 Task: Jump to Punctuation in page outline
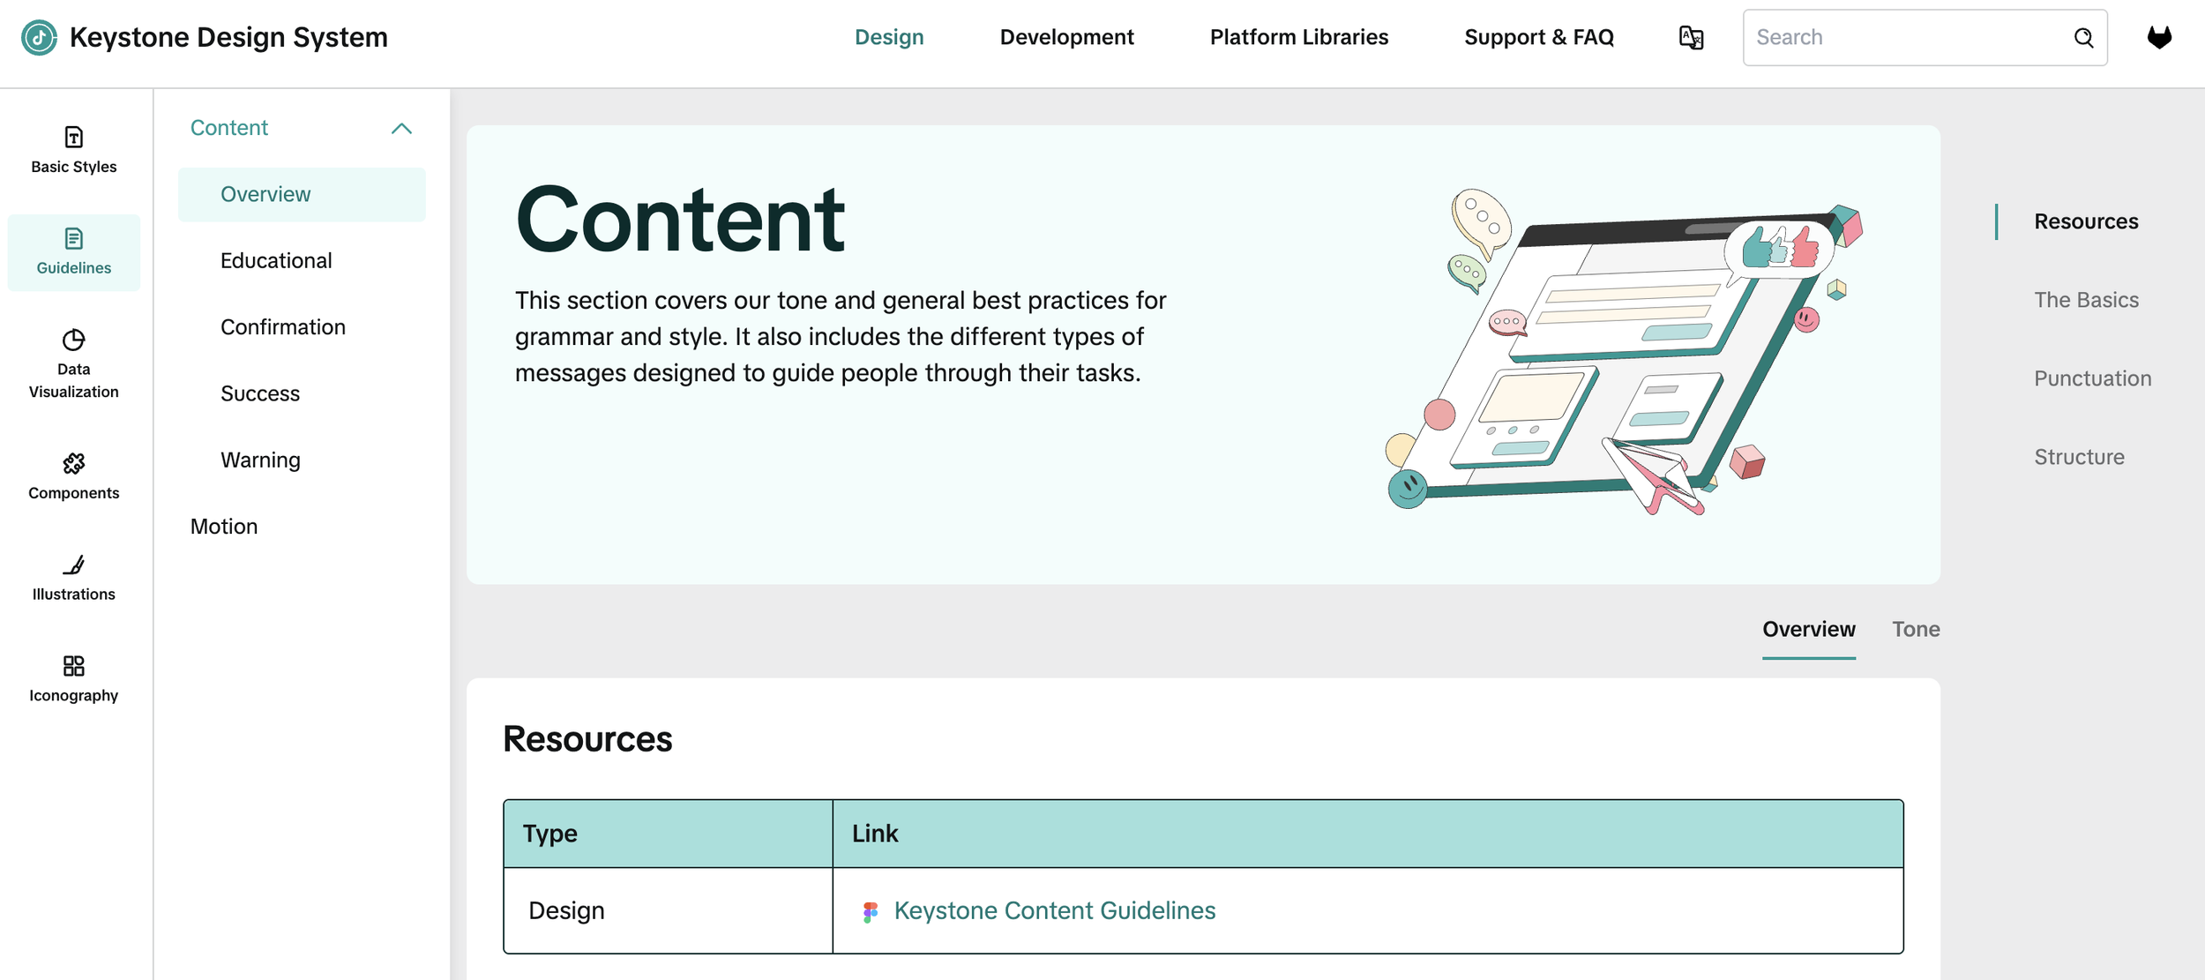2092,378
